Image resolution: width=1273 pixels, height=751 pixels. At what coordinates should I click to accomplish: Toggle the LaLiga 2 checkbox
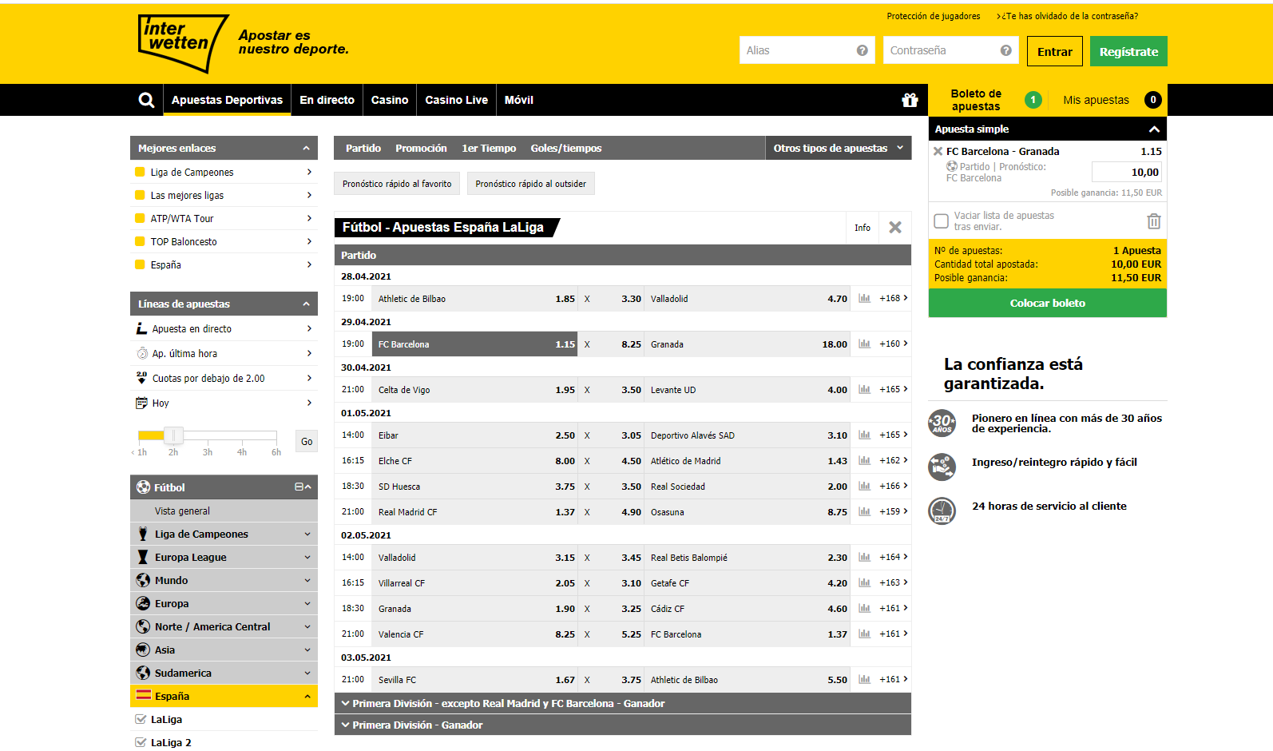(141, 742)
